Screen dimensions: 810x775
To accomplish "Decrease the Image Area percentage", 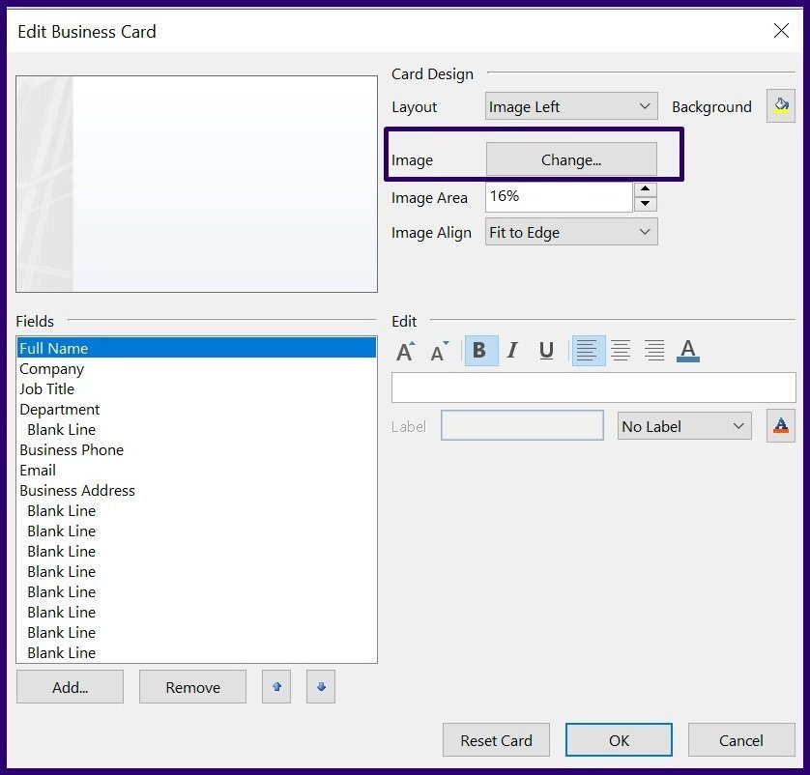I will 646,204.
